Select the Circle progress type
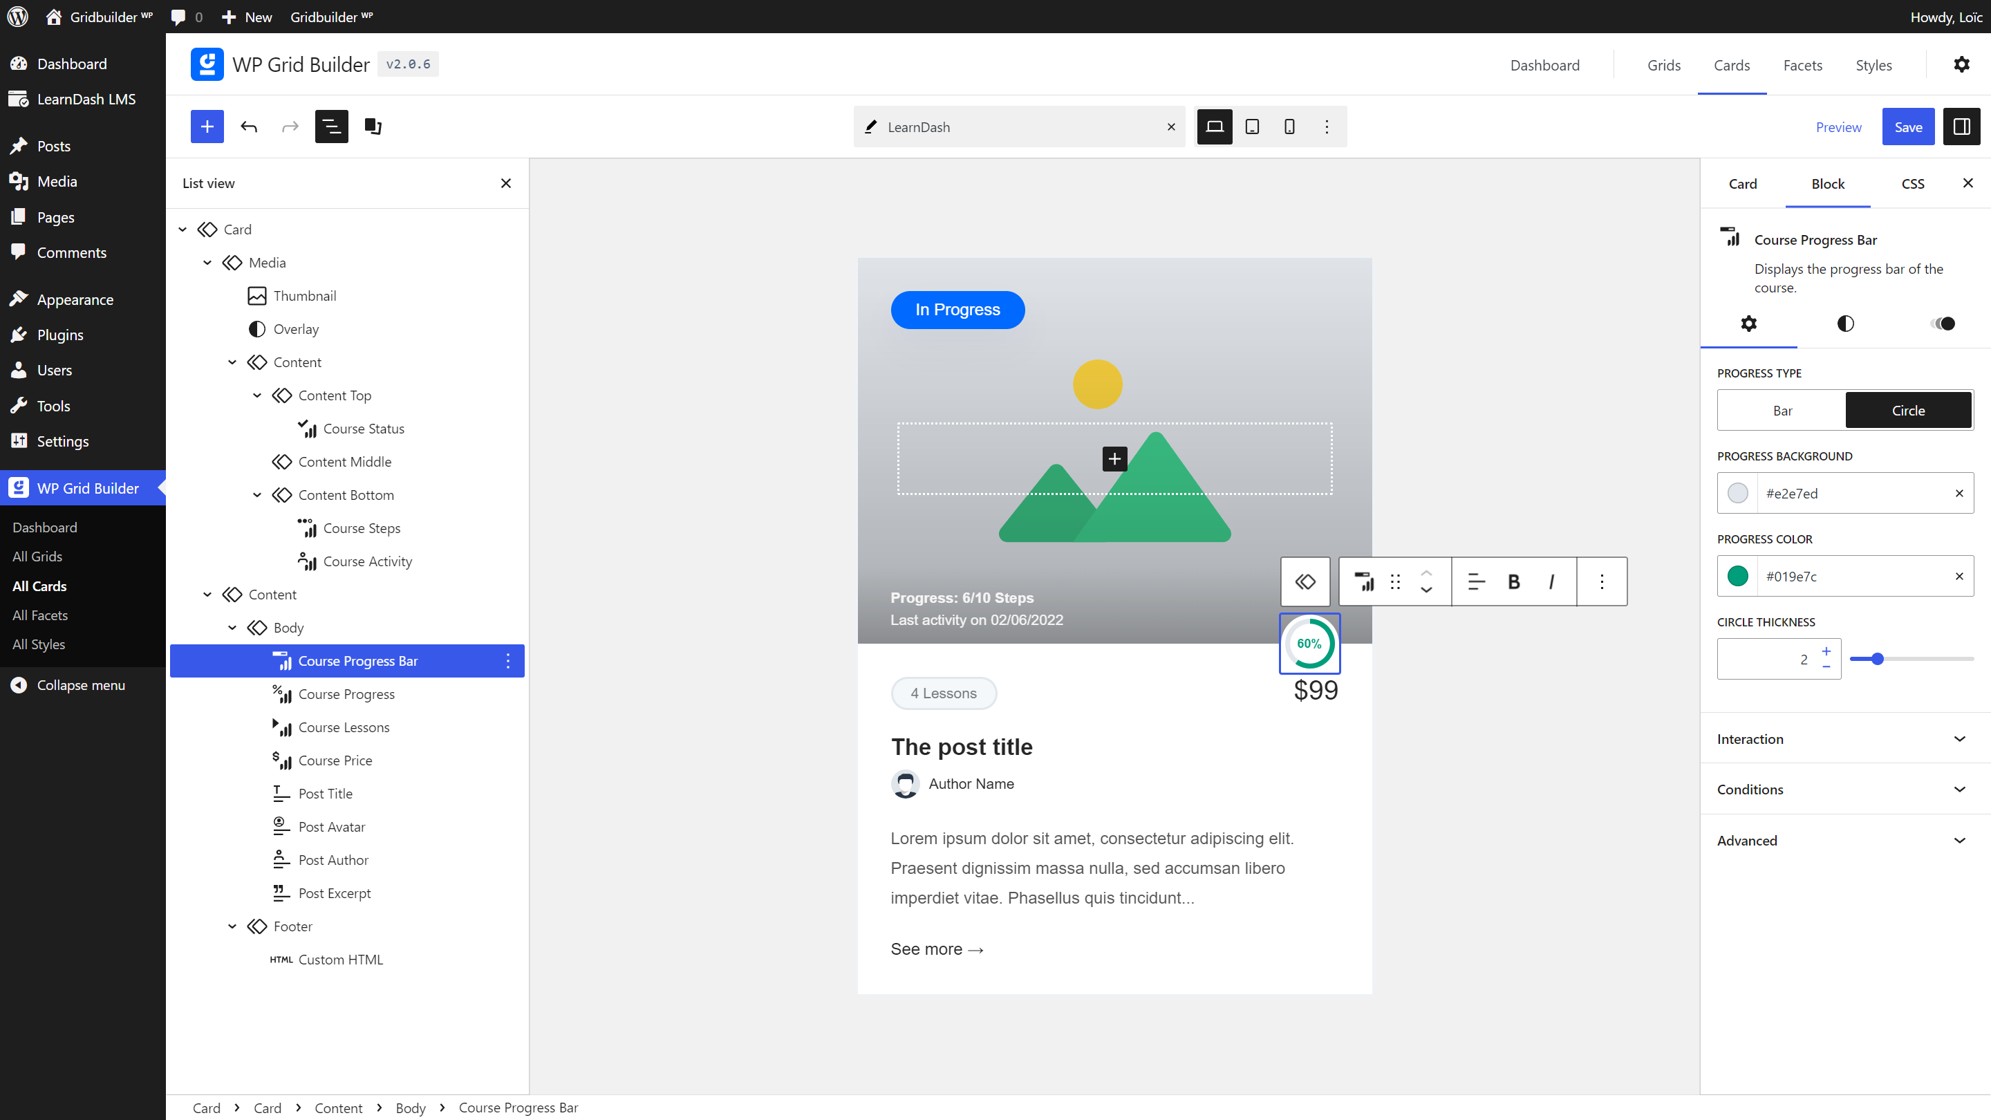 pos(1907,410)
